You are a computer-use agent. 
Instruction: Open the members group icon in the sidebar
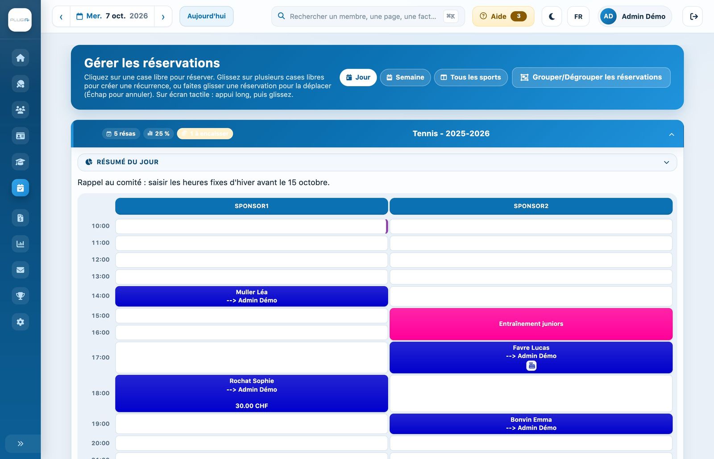[x=20, y=110]
